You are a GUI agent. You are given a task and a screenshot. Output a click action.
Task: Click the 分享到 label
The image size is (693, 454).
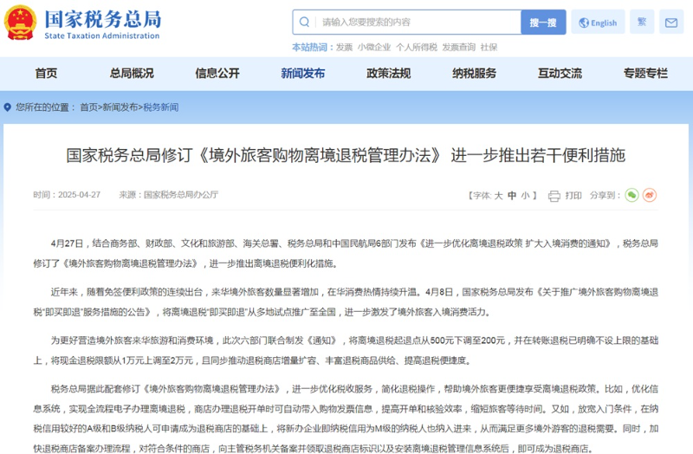605,196
